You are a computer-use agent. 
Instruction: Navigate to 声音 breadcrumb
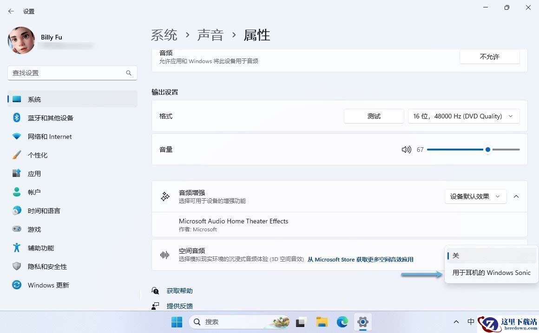tap(210, 35)
